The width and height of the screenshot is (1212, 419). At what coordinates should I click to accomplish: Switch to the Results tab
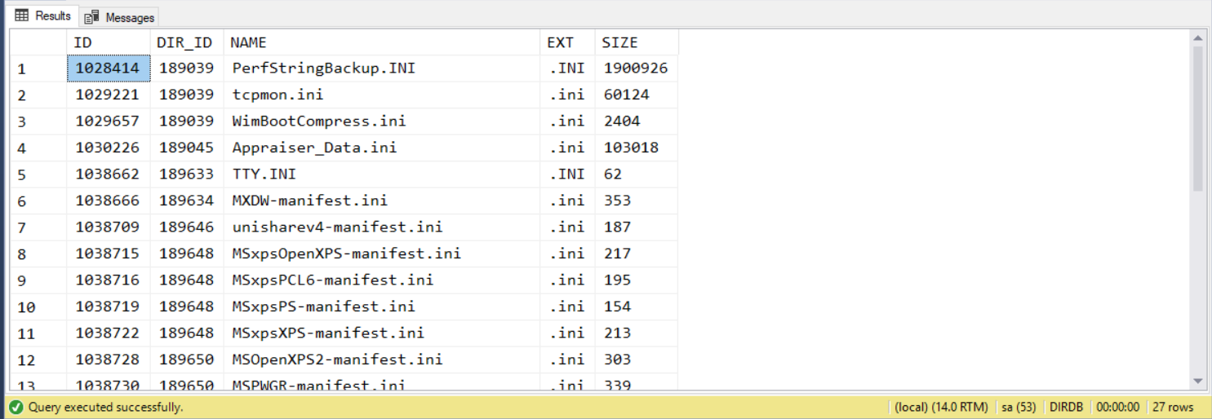(x=44, y=16)
